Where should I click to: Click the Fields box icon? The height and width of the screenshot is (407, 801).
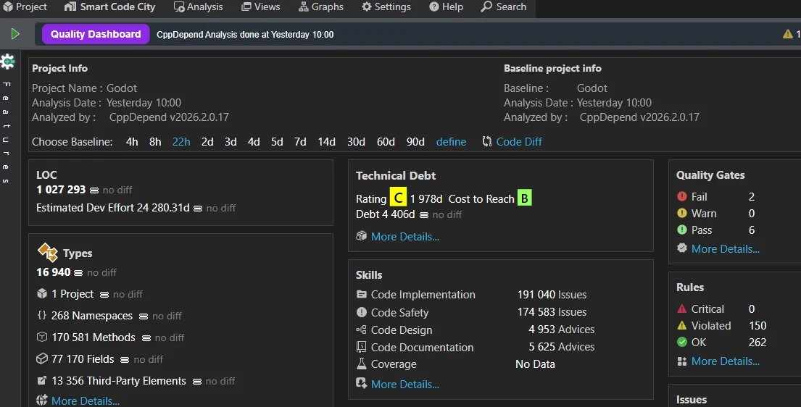42,359
